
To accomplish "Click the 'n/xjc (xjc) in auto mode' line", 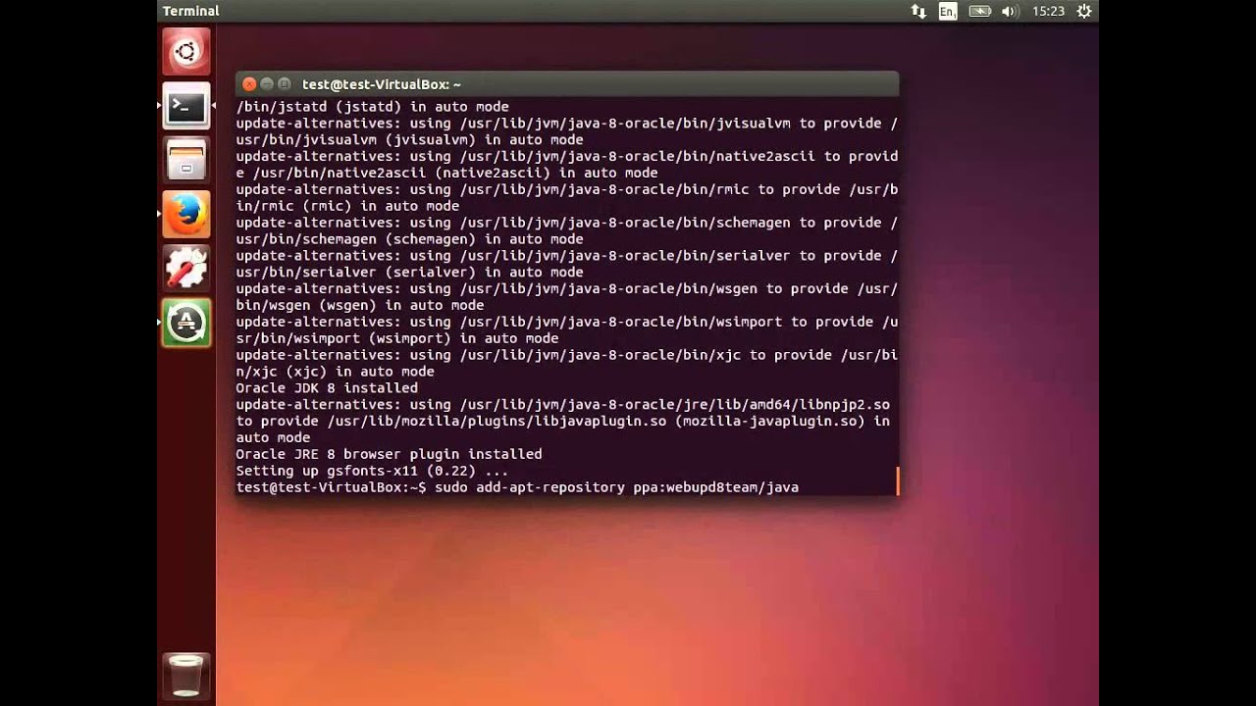I will pos(335,372).
